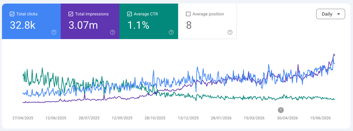Click the 28/10/2025 axis date label
353x131 pixels.
click(x=155, y=118)
